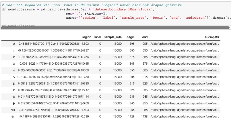
Task: Click region cell starting 0.4518644662970
Action: click(x=55, y=44)
